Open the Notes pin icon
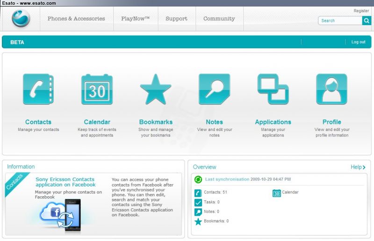 215,89
